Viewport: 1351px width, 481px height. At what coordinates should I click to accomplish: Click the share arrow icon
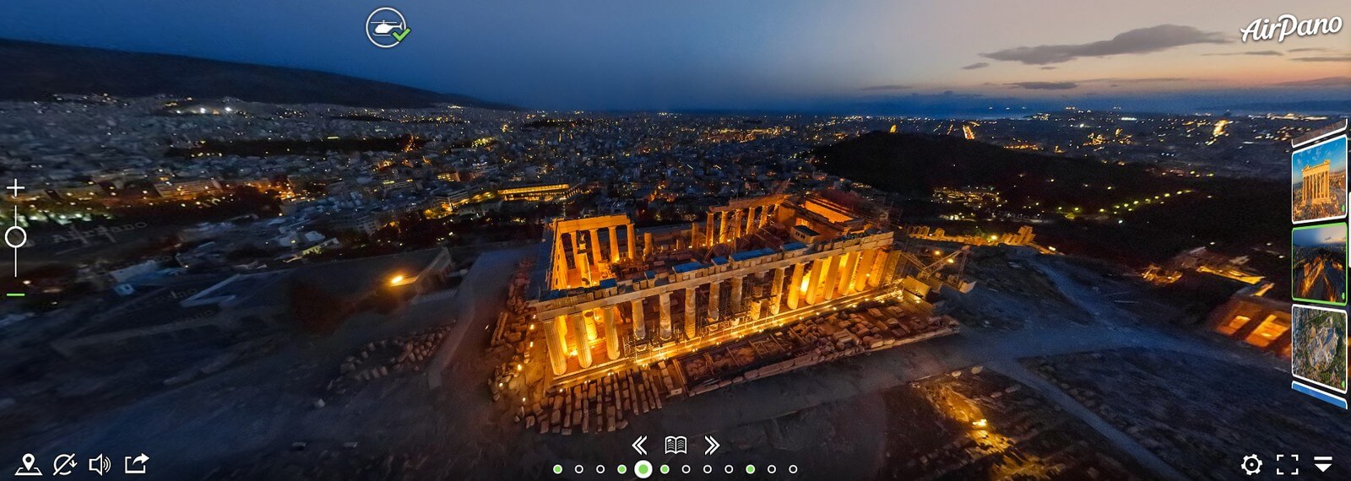[x=137, y=463]
